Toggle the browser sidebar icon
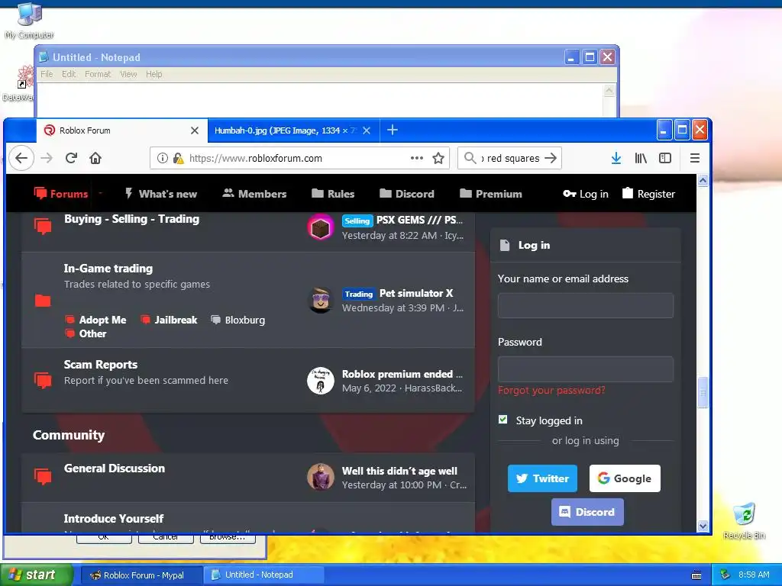This screenshot has width=782, height=586. click(x=665, y=159)
